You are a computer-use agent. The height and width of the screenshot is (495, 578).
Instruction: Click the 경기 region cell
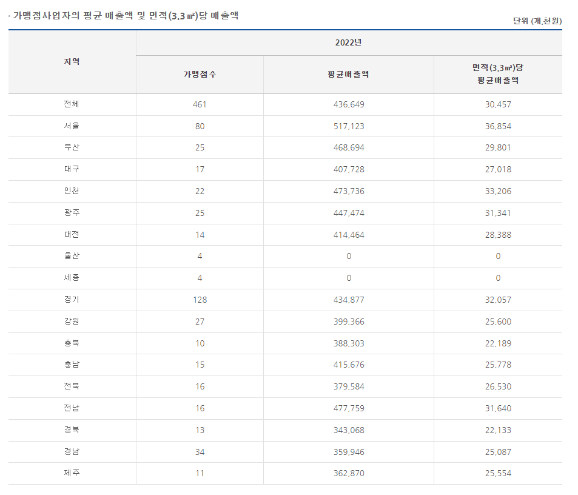tap(72, 300)
